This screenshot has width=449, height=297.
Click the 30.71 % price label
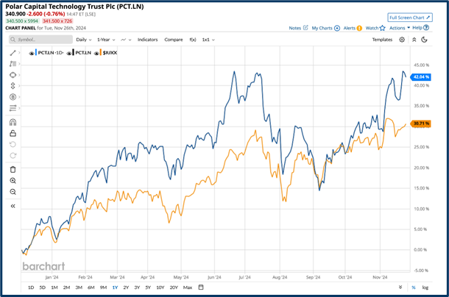(x=420, y=124)
